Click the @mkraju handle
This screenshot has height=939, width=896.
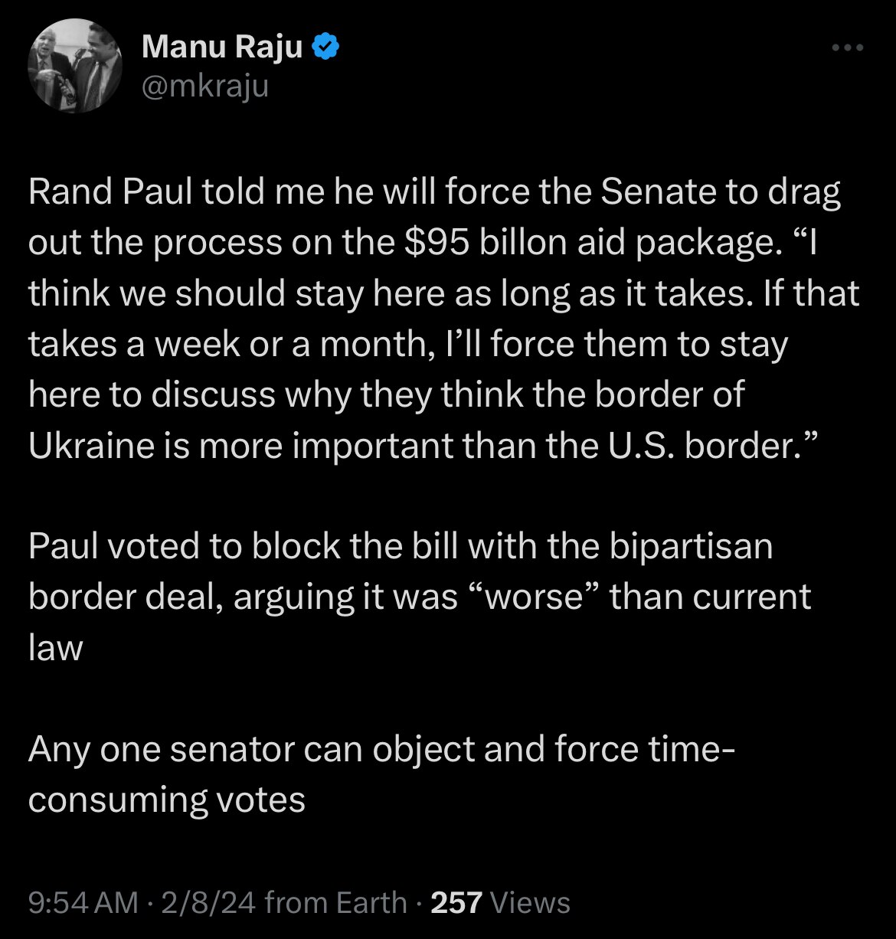click(x=204, y=87)
